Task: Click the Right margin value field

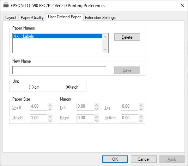Action: click(x=85, y=118)
